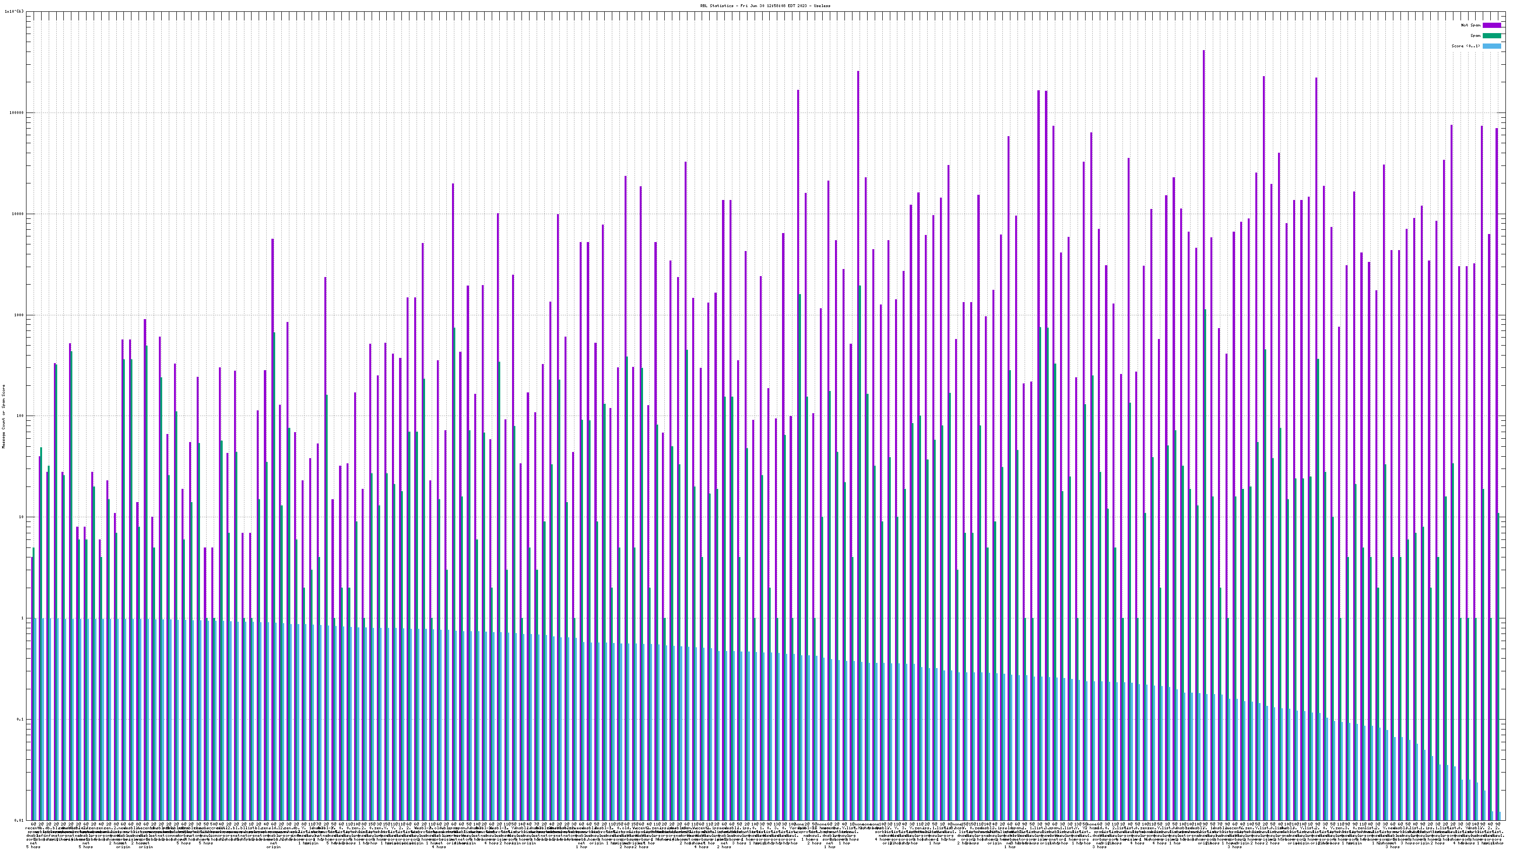The image size is (1513, 851).
Task: Click the 100000 y-axis tick label
Action: tap(16, 113)
